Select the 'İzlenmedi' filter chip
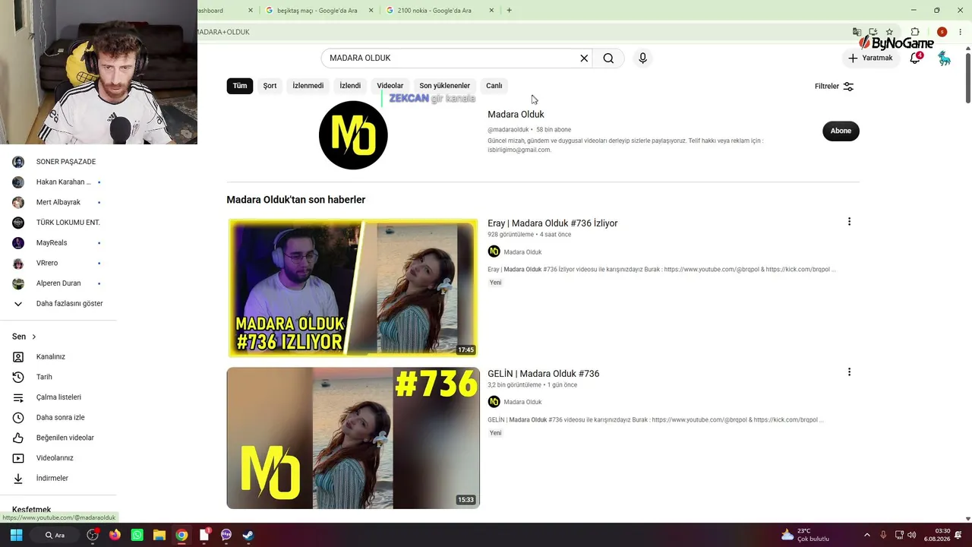Image resolution: width=972 pixels, height=547 pixels. click(x=308, y=86)
